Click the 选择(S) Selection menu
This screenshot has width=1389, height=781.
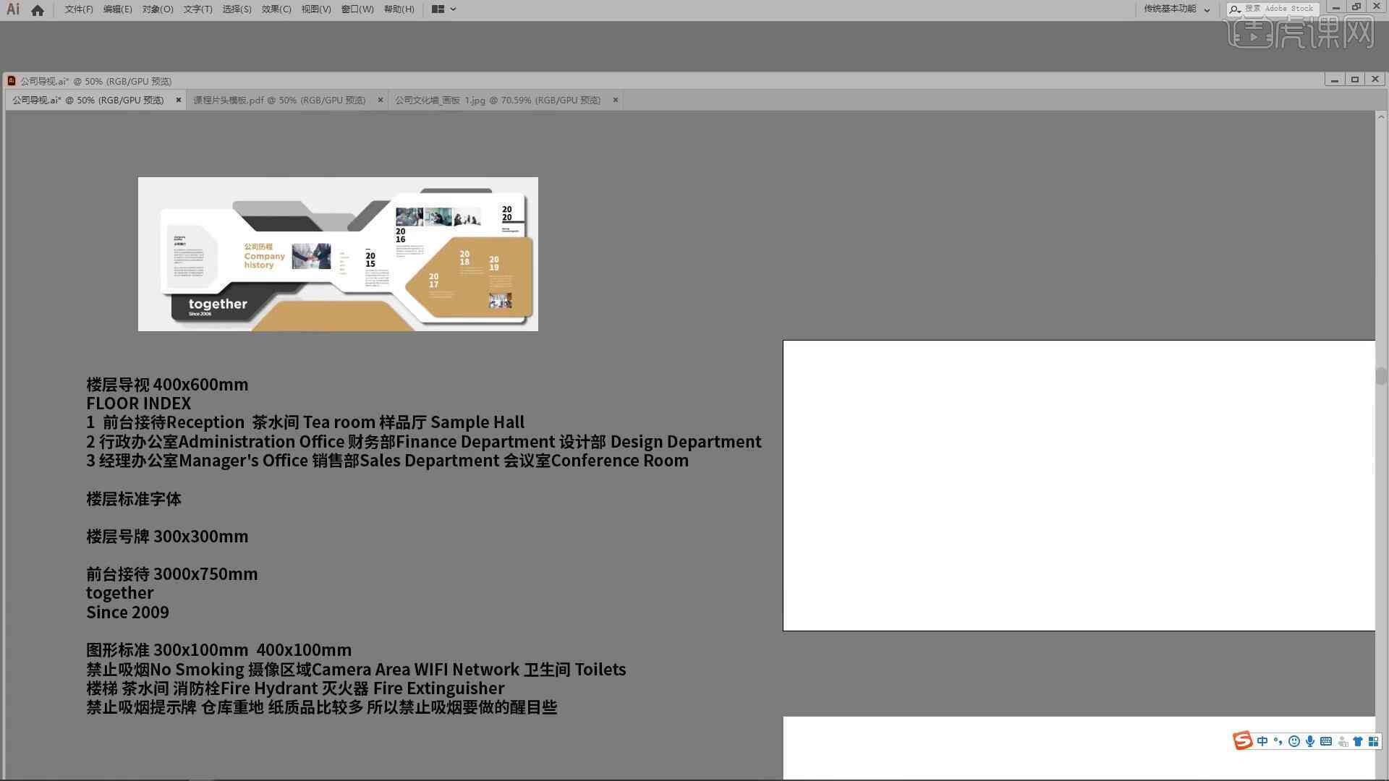234,9
